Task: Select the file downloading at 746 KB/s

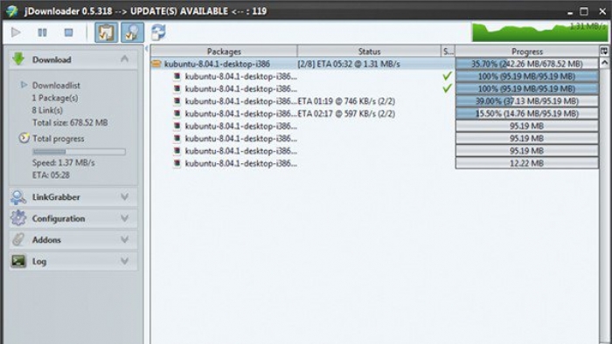Action: tap(303, 101)
